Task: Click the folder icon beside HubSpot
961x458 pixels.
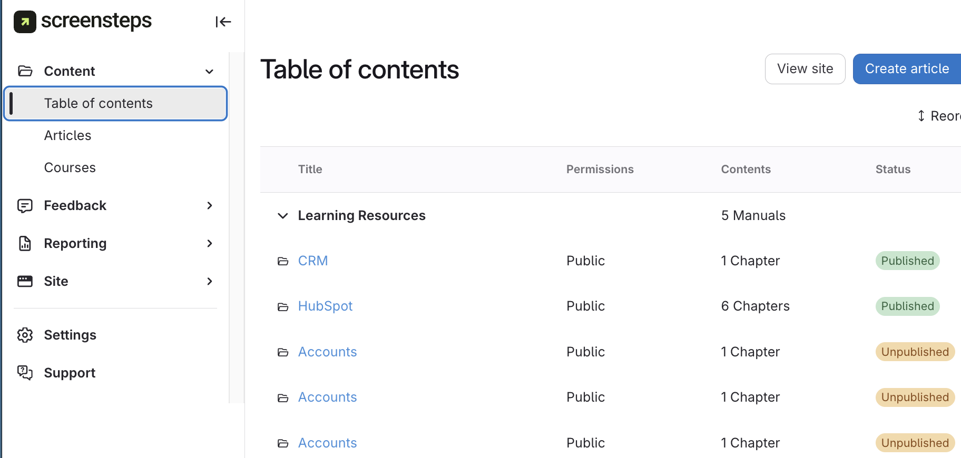Action: (x=283, y=306)
